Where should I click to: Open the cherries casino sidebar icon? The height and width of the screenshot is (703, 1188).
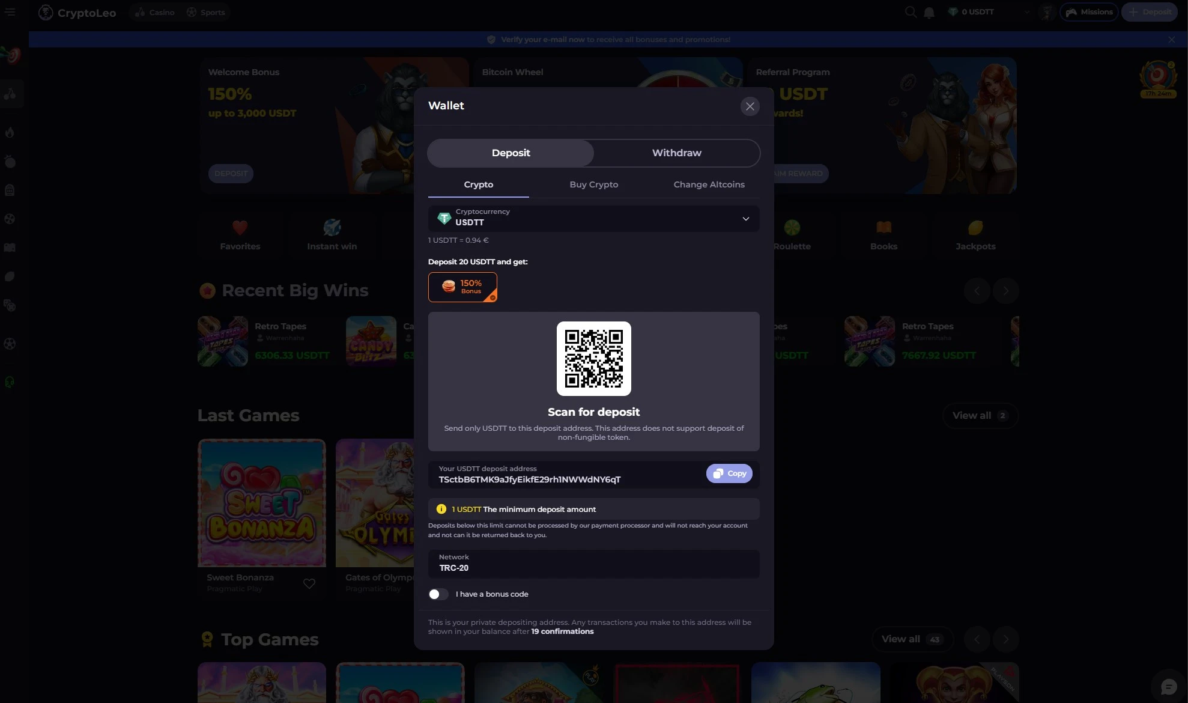coord(10,94)
